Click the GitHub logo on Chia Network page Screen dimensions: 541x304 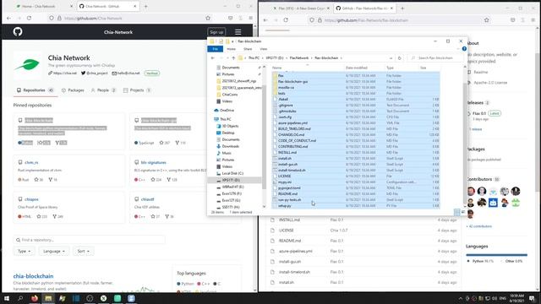(18, 32)
